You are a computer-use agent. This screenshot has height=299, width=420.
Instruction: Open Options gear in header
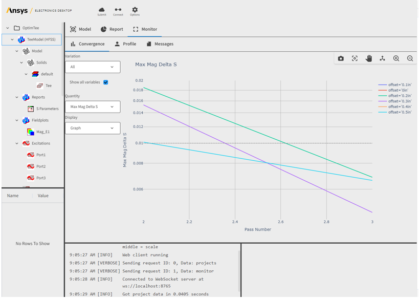click(x=135, y=10)
